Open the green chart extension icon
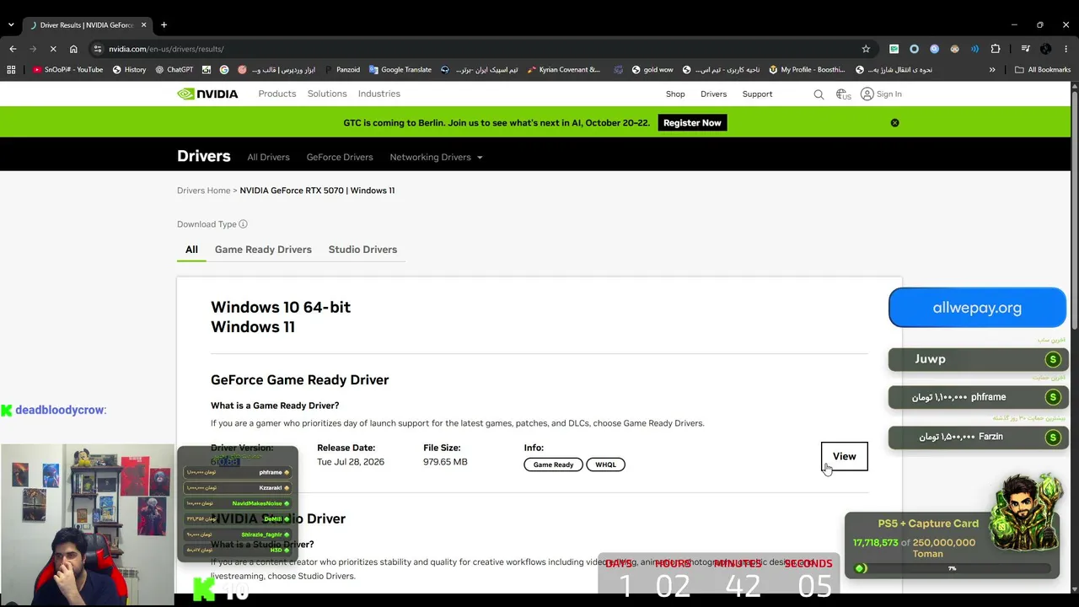Image resolution: width=1079 pixels, height=607 pixels. 894,49
